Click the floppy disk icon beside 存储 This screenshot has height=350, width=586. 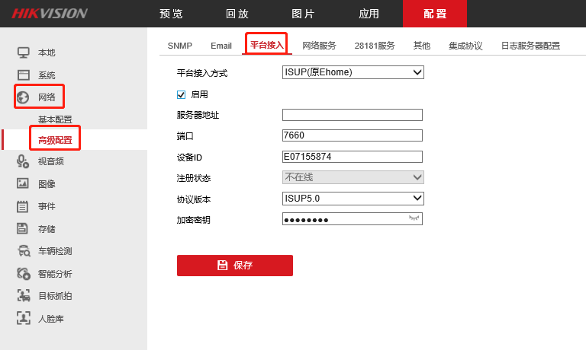tap(22, 228)
